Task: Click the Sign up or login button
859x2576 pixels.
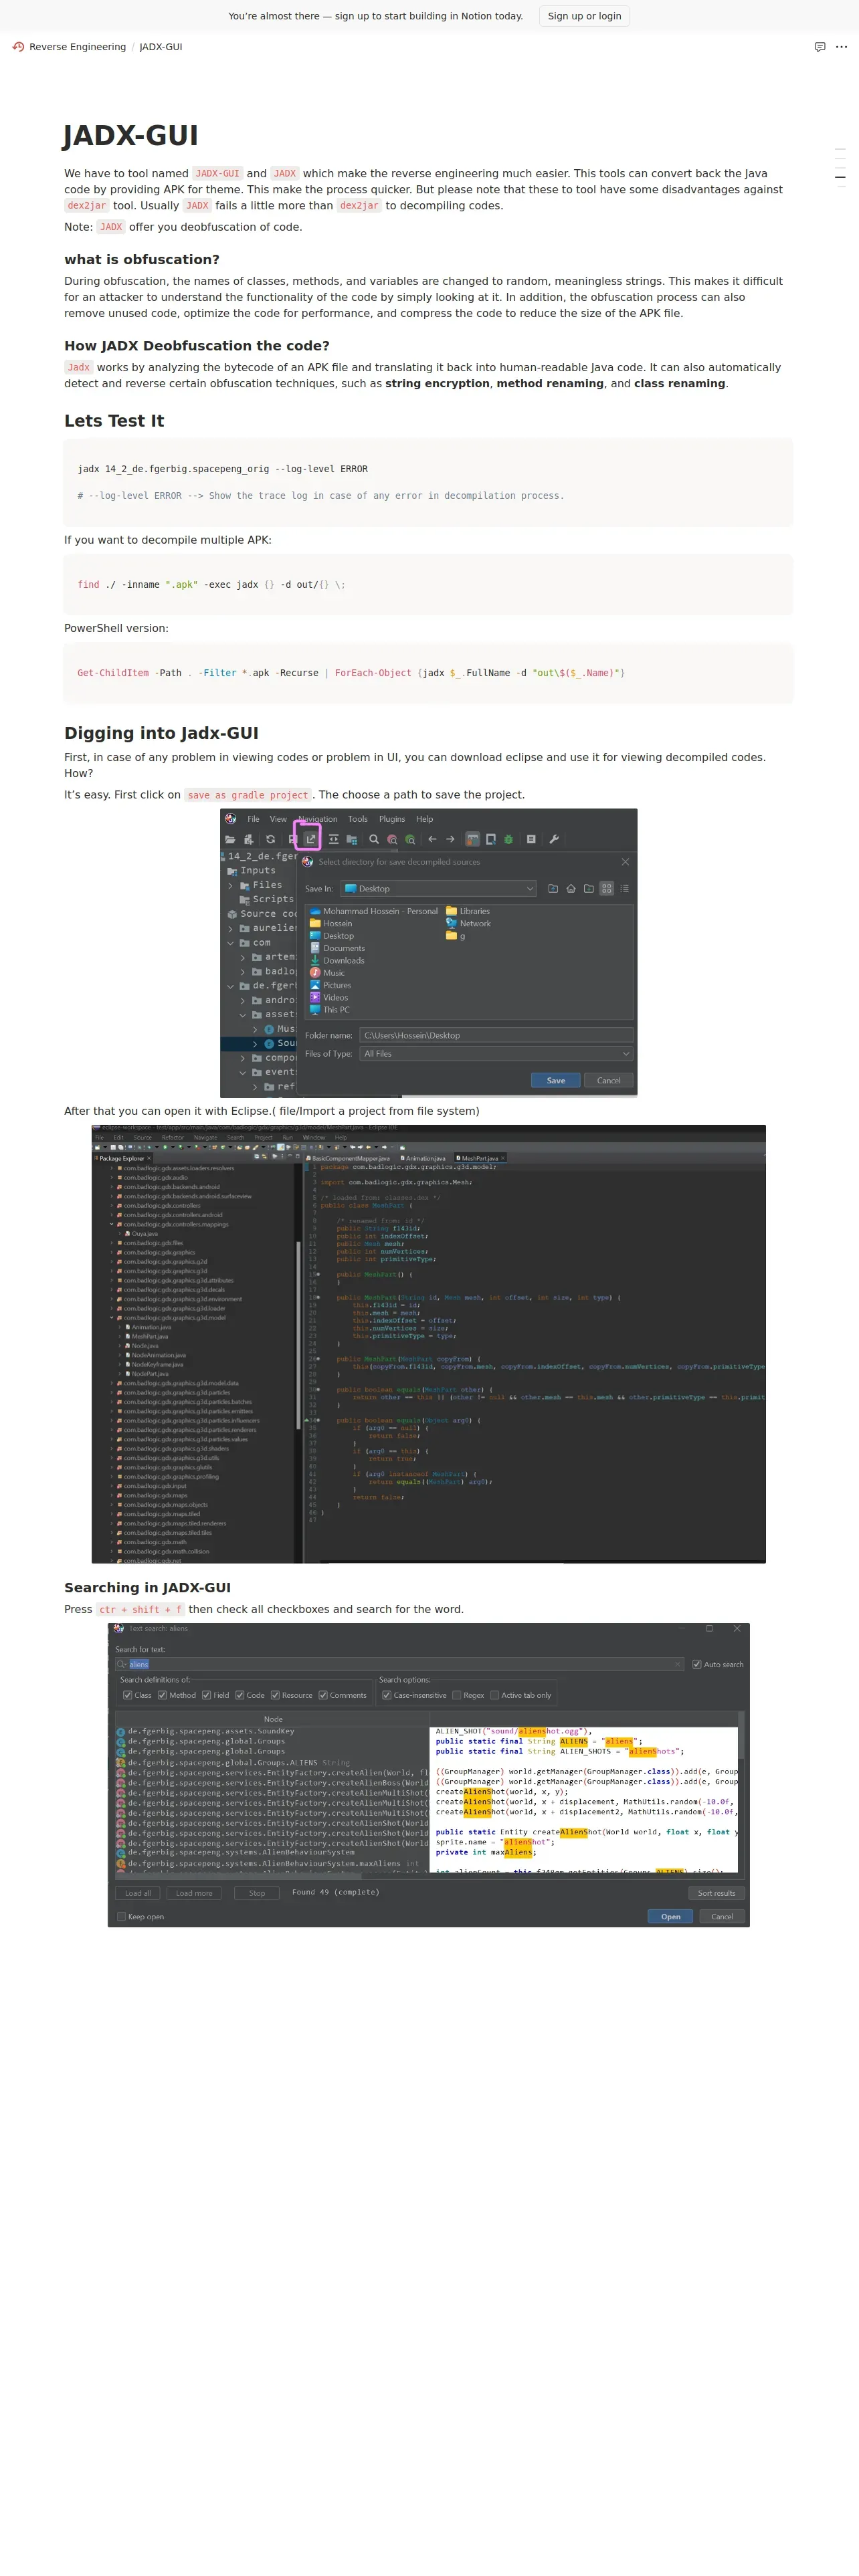Action: click(585, 16)
